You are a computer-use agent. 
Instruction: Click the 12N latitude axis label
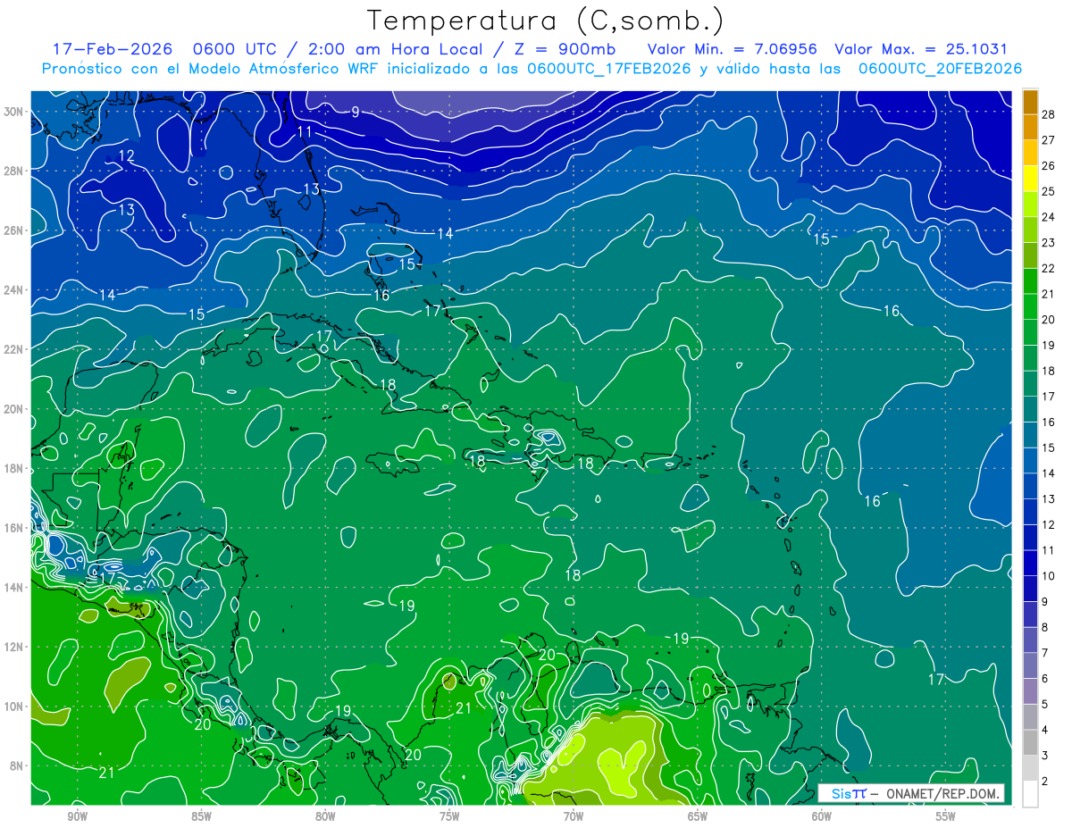pos(15,647)
